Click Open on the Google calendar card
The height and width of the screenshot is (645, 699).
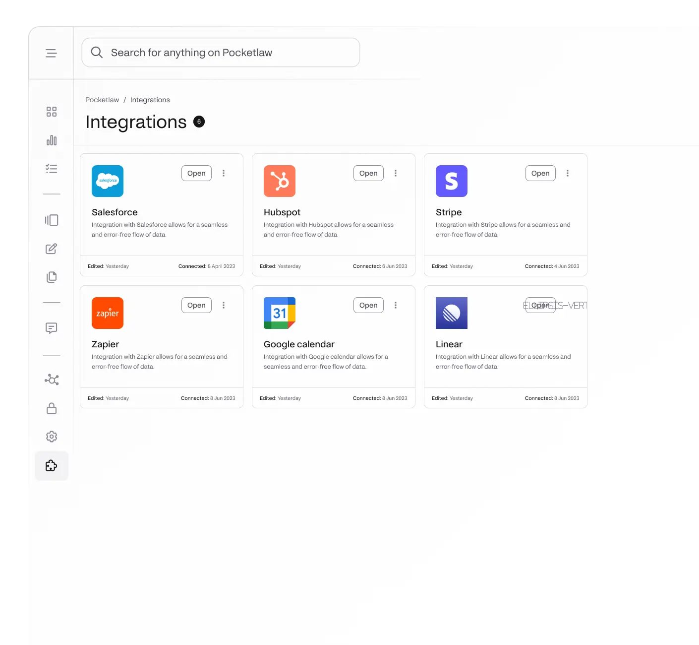point(368,305)
